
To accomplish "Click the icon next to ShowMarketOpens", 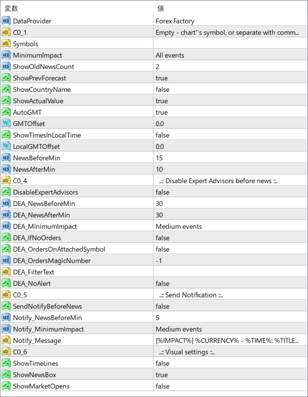I will pyautogui.click(x=6, y=386).
